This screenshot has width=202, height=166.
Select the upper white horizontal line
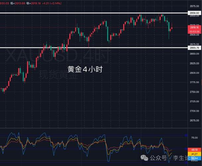point(94,13)
